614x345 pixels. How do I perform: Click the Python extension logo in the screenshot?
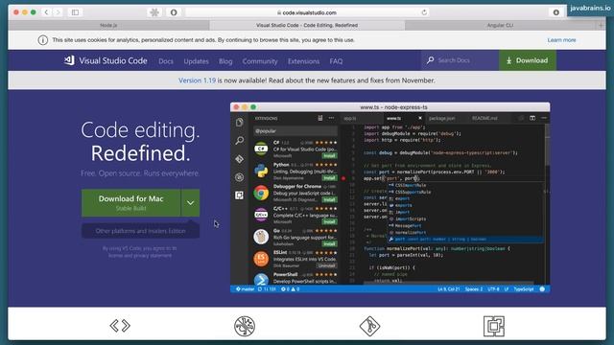click(261, 171)
